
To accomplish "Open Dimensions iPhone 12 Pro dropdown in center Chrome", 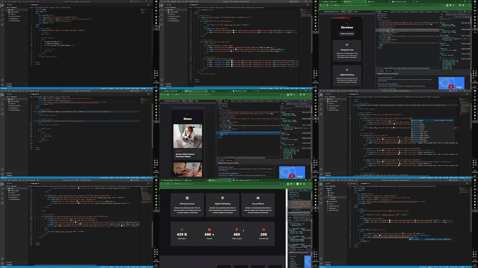I will [173, 101].
